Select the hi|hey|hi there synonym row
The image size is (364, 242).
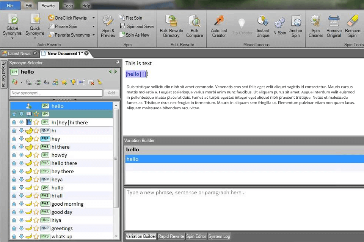tap(61, 122)
